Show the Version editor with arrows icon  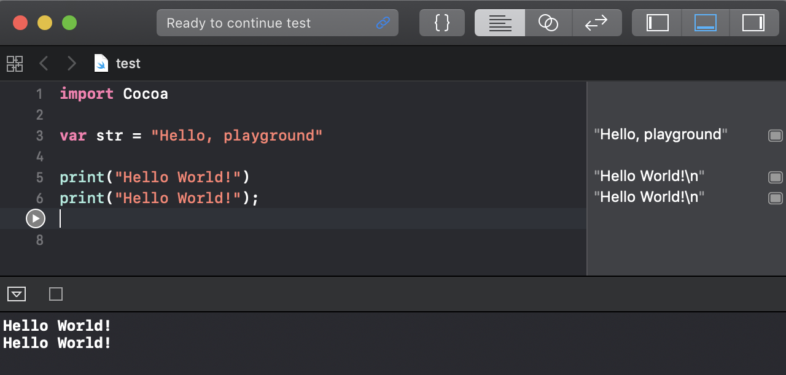click(x=597, y=23)
